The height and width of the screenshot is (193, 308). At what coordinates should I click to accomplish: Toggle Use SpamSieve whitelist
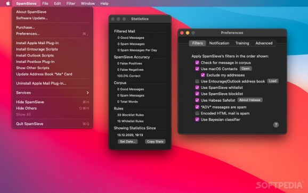coord(197,88)
